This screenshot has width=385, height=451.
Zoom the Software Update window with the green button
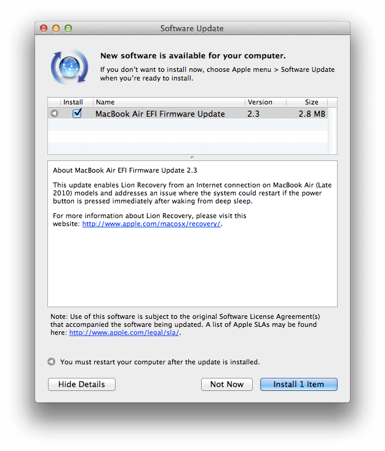pos(68,28)
